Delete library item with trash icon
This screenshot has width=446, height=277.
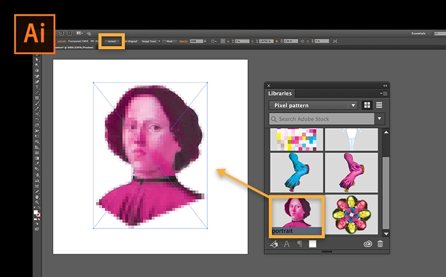coord(380,244)
